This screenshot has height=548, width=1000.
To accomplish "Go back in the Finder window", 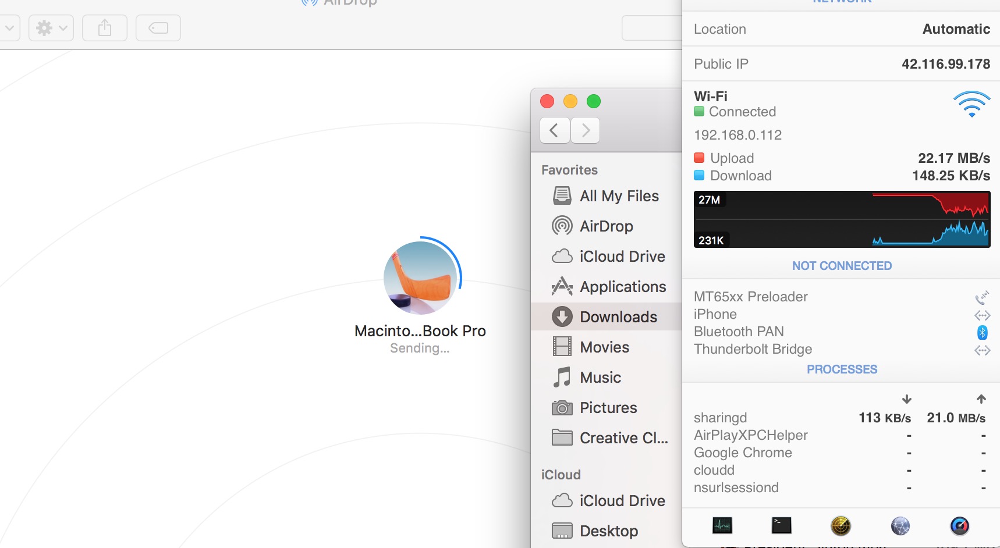I will click(555, 130).
